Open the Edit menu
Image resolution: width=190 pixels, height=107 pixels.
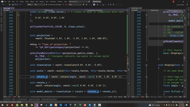pyautogui.click(x=9, y=1)
